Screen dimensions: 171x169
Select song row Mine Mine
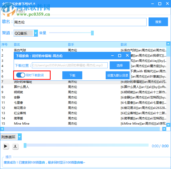83,124
